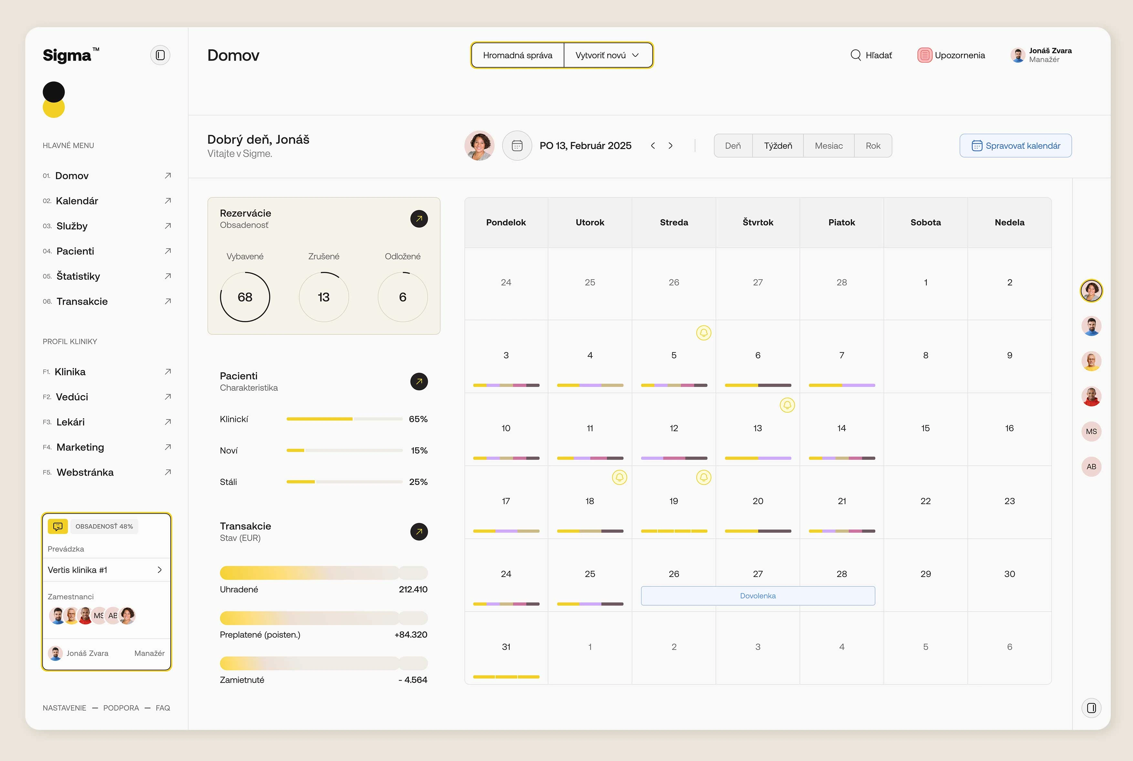Open the Transakcie detail arrow icon
The height and width of the screenshot is (761, 1133).
click(419, 531)
